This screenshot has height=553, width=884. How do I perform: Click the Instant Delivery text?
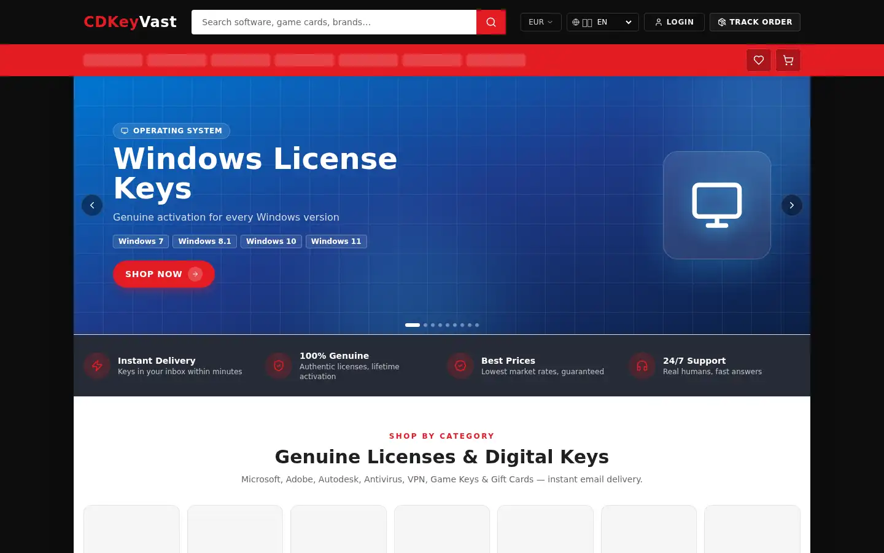[157, 361]
